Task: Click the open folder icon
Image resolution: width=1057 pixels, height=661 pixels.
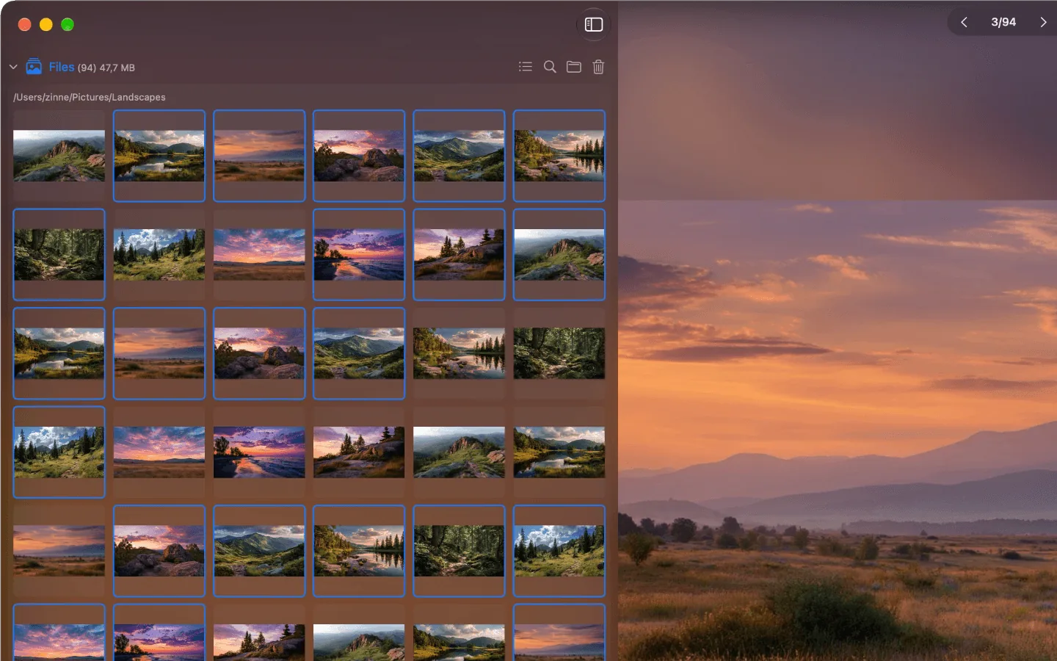Action: click(x=574, y=67)
